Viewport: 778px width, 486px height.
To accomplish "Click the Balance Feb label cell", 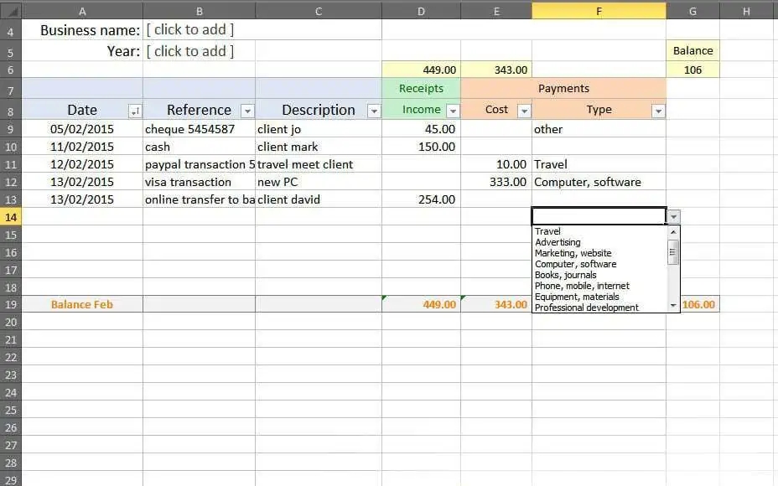I will coord(81,304).
